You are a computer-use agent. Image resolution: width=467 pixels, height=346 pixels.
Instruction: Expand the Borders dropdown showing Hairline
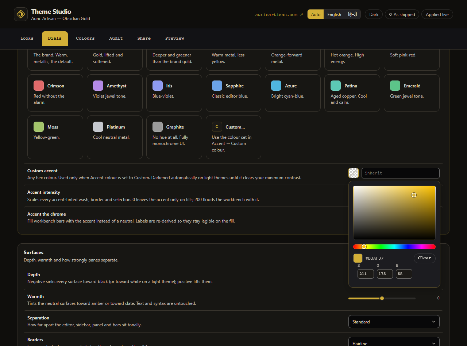tap(394, 342)
